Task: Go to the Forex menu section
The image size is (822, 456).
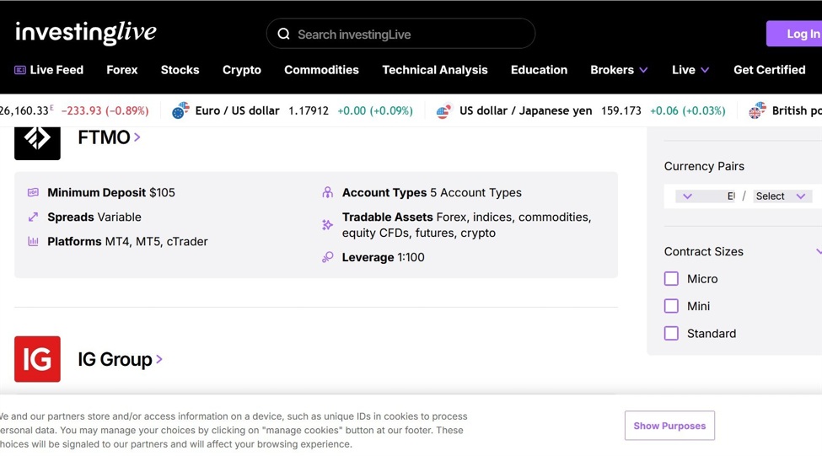Action: [x=121, y=70]
